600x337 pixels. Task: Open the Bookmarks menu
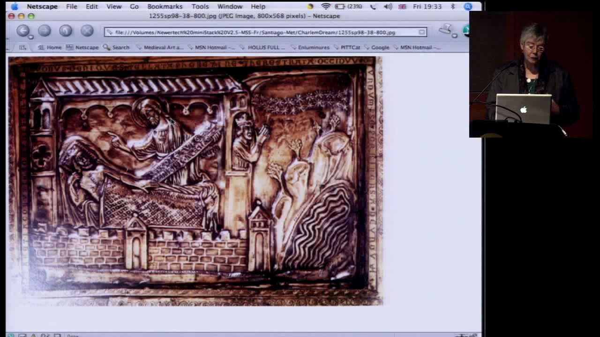[x=165, y=7]
